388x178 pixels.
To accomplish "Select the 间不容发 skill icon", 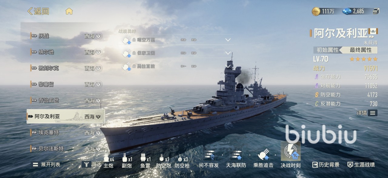I will point(209,154).
